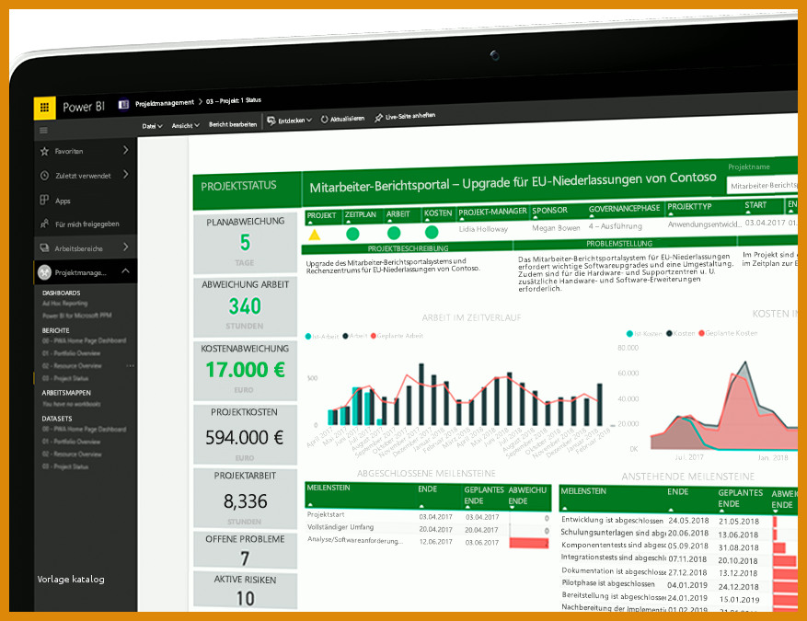Screen dimensions: 807x621
Task: Click the Geplante Arbeit legend swatch
Action: click(x=374, y=336)
